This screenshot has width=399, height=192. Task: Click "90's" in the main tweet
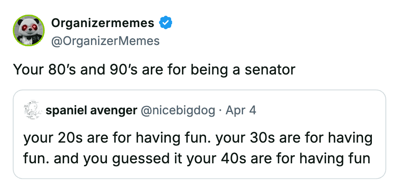pos(120,70)
